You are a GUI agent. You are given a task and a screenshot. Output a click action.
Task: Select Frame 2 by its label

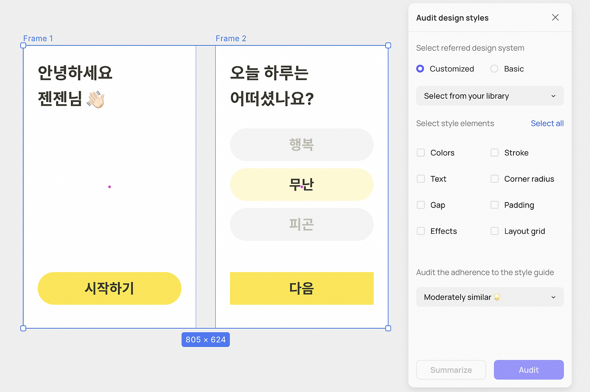point(231,38)
